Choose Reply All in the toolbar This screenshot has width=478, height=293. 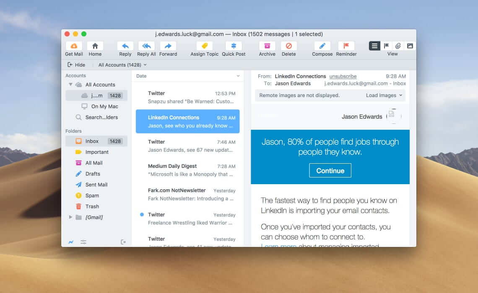pos(146,46)
